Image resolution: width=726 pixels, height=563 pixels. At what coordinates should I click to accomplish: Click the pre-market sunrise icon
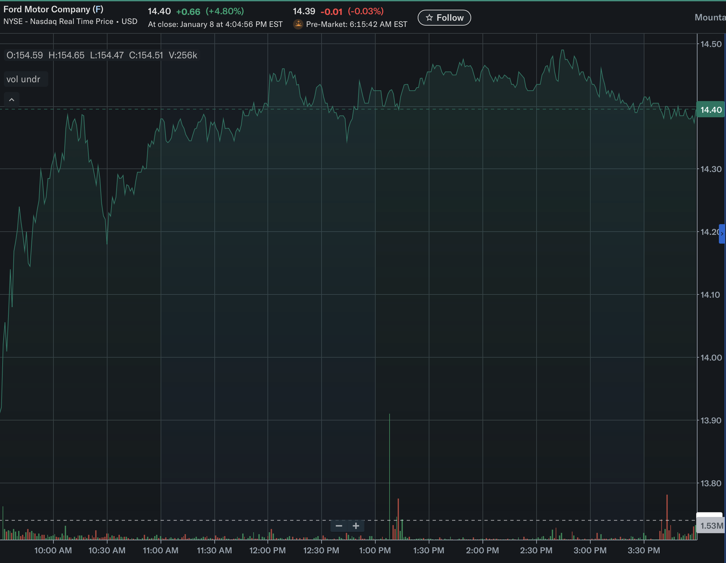click(298, 24)
